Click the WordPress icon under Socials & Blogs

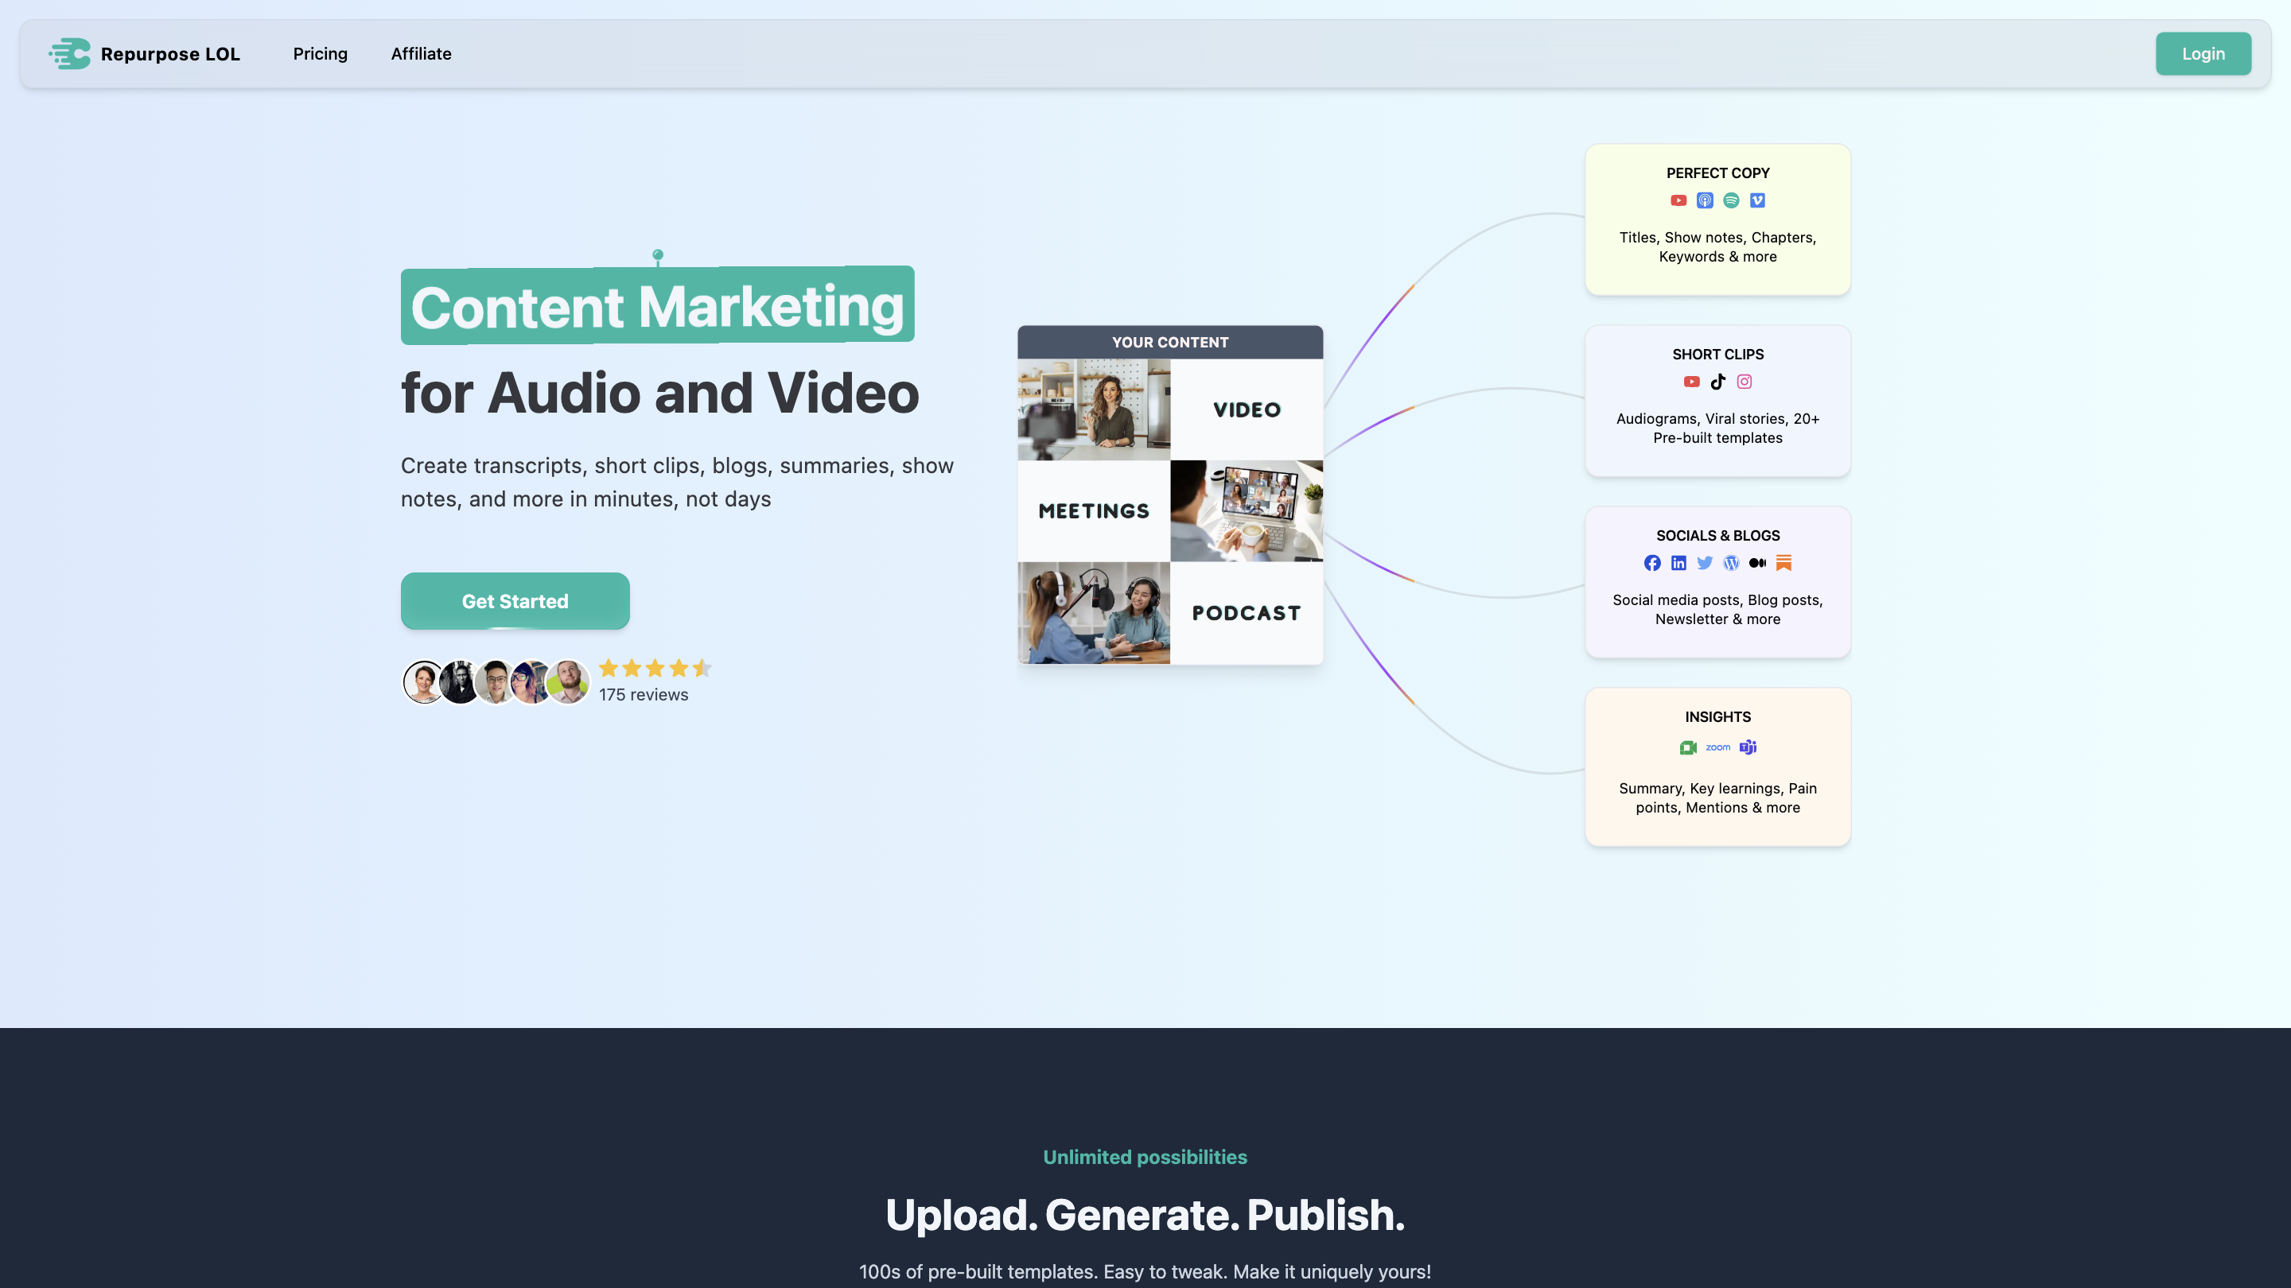(1731, 564)
